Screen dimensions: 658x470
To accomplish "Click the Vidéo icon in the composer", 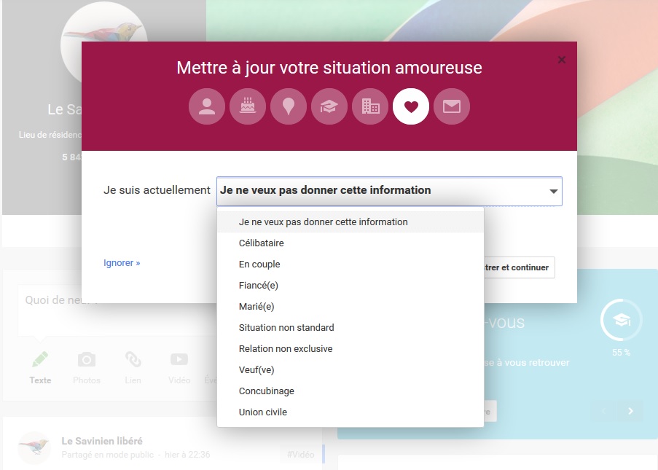I will (179, 359).
